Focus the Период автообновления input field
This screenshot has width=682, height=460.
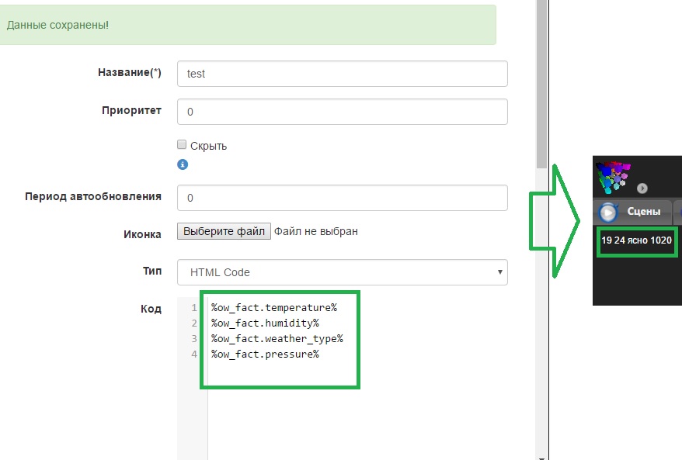[343, 198]
